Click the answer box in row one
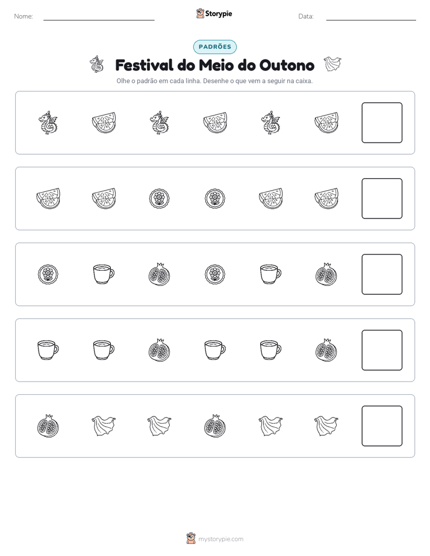 coord(382,123)
